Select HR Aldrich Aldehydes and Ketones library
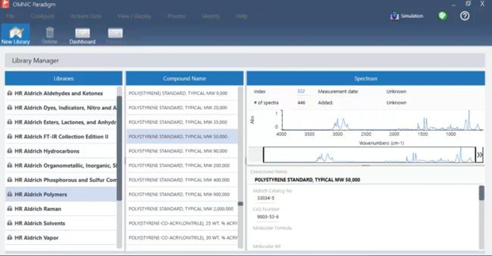 pyautogui.click(x=61, y=93)
